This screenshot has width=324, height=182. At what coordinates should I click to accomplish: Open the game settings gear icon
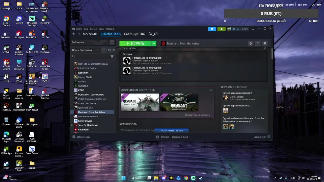251,43
